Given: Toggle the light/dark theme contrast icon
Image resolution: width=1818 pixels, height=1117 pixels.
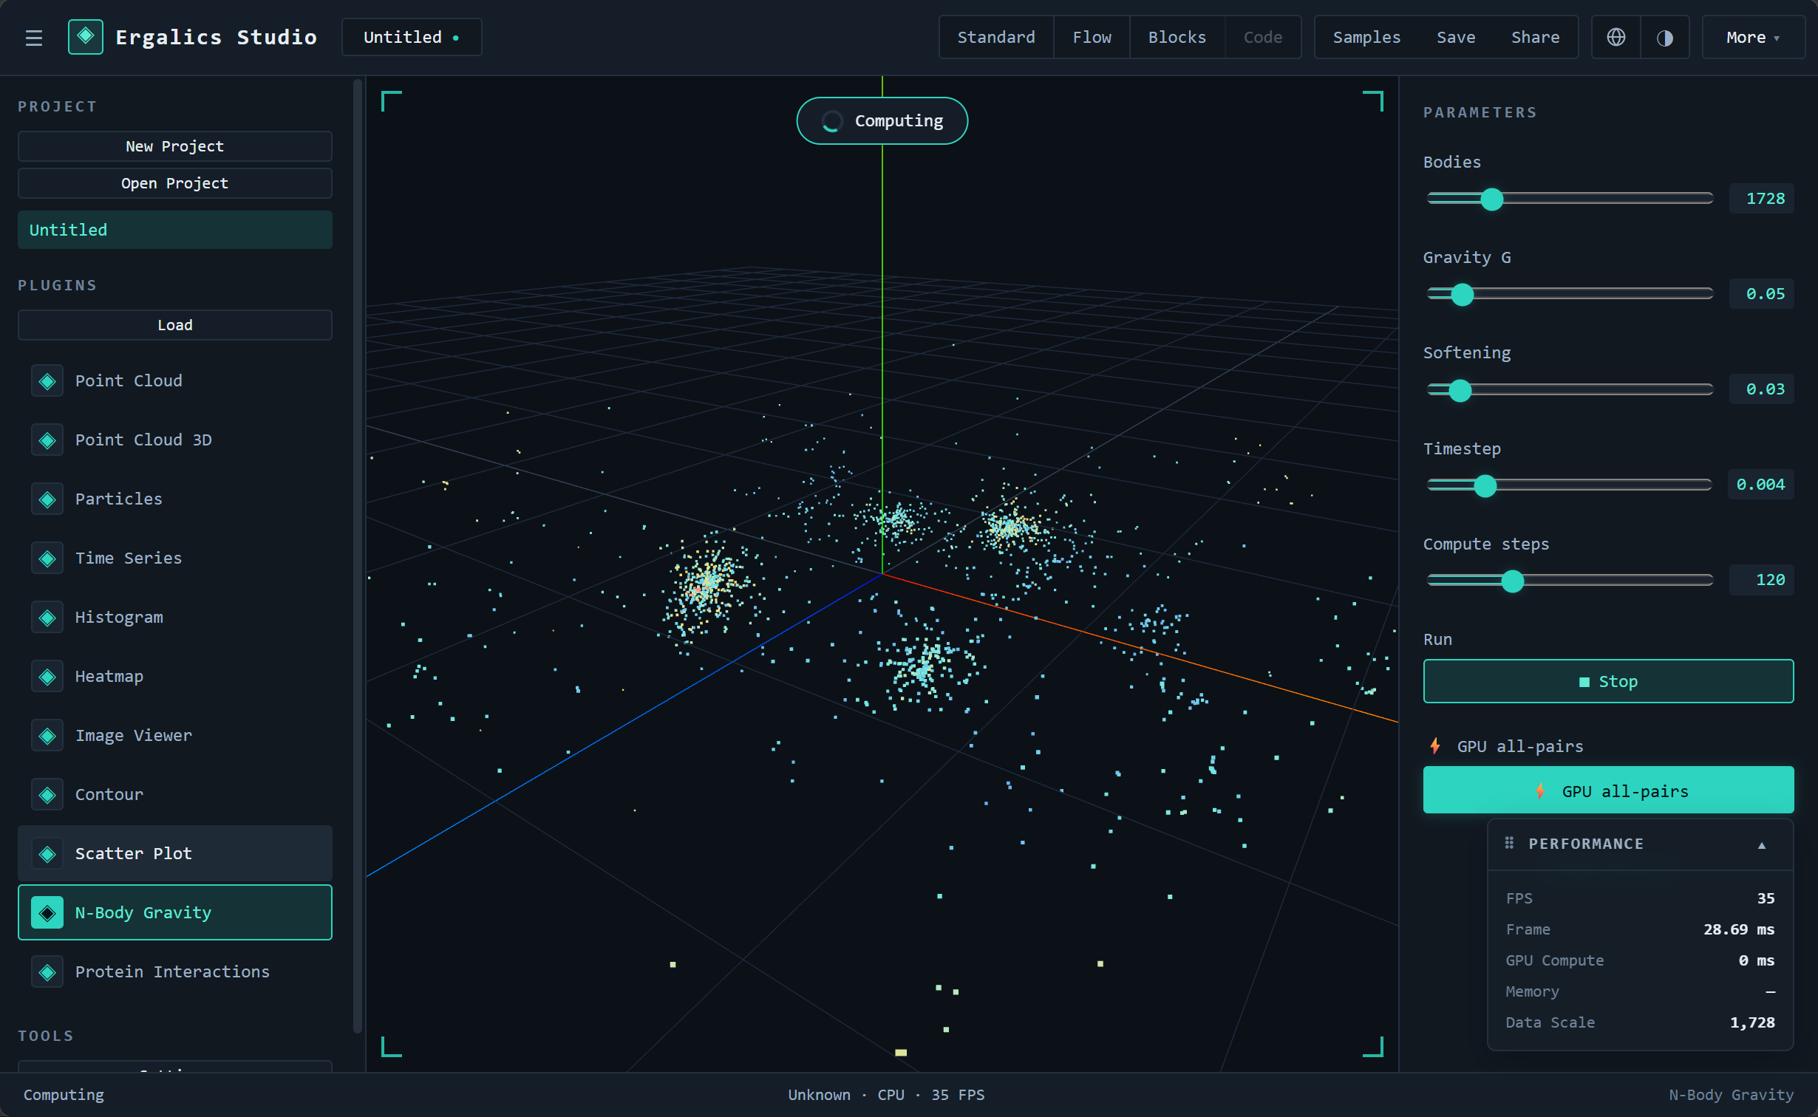Looking at the screenshot, I should tap(1665, 37).
